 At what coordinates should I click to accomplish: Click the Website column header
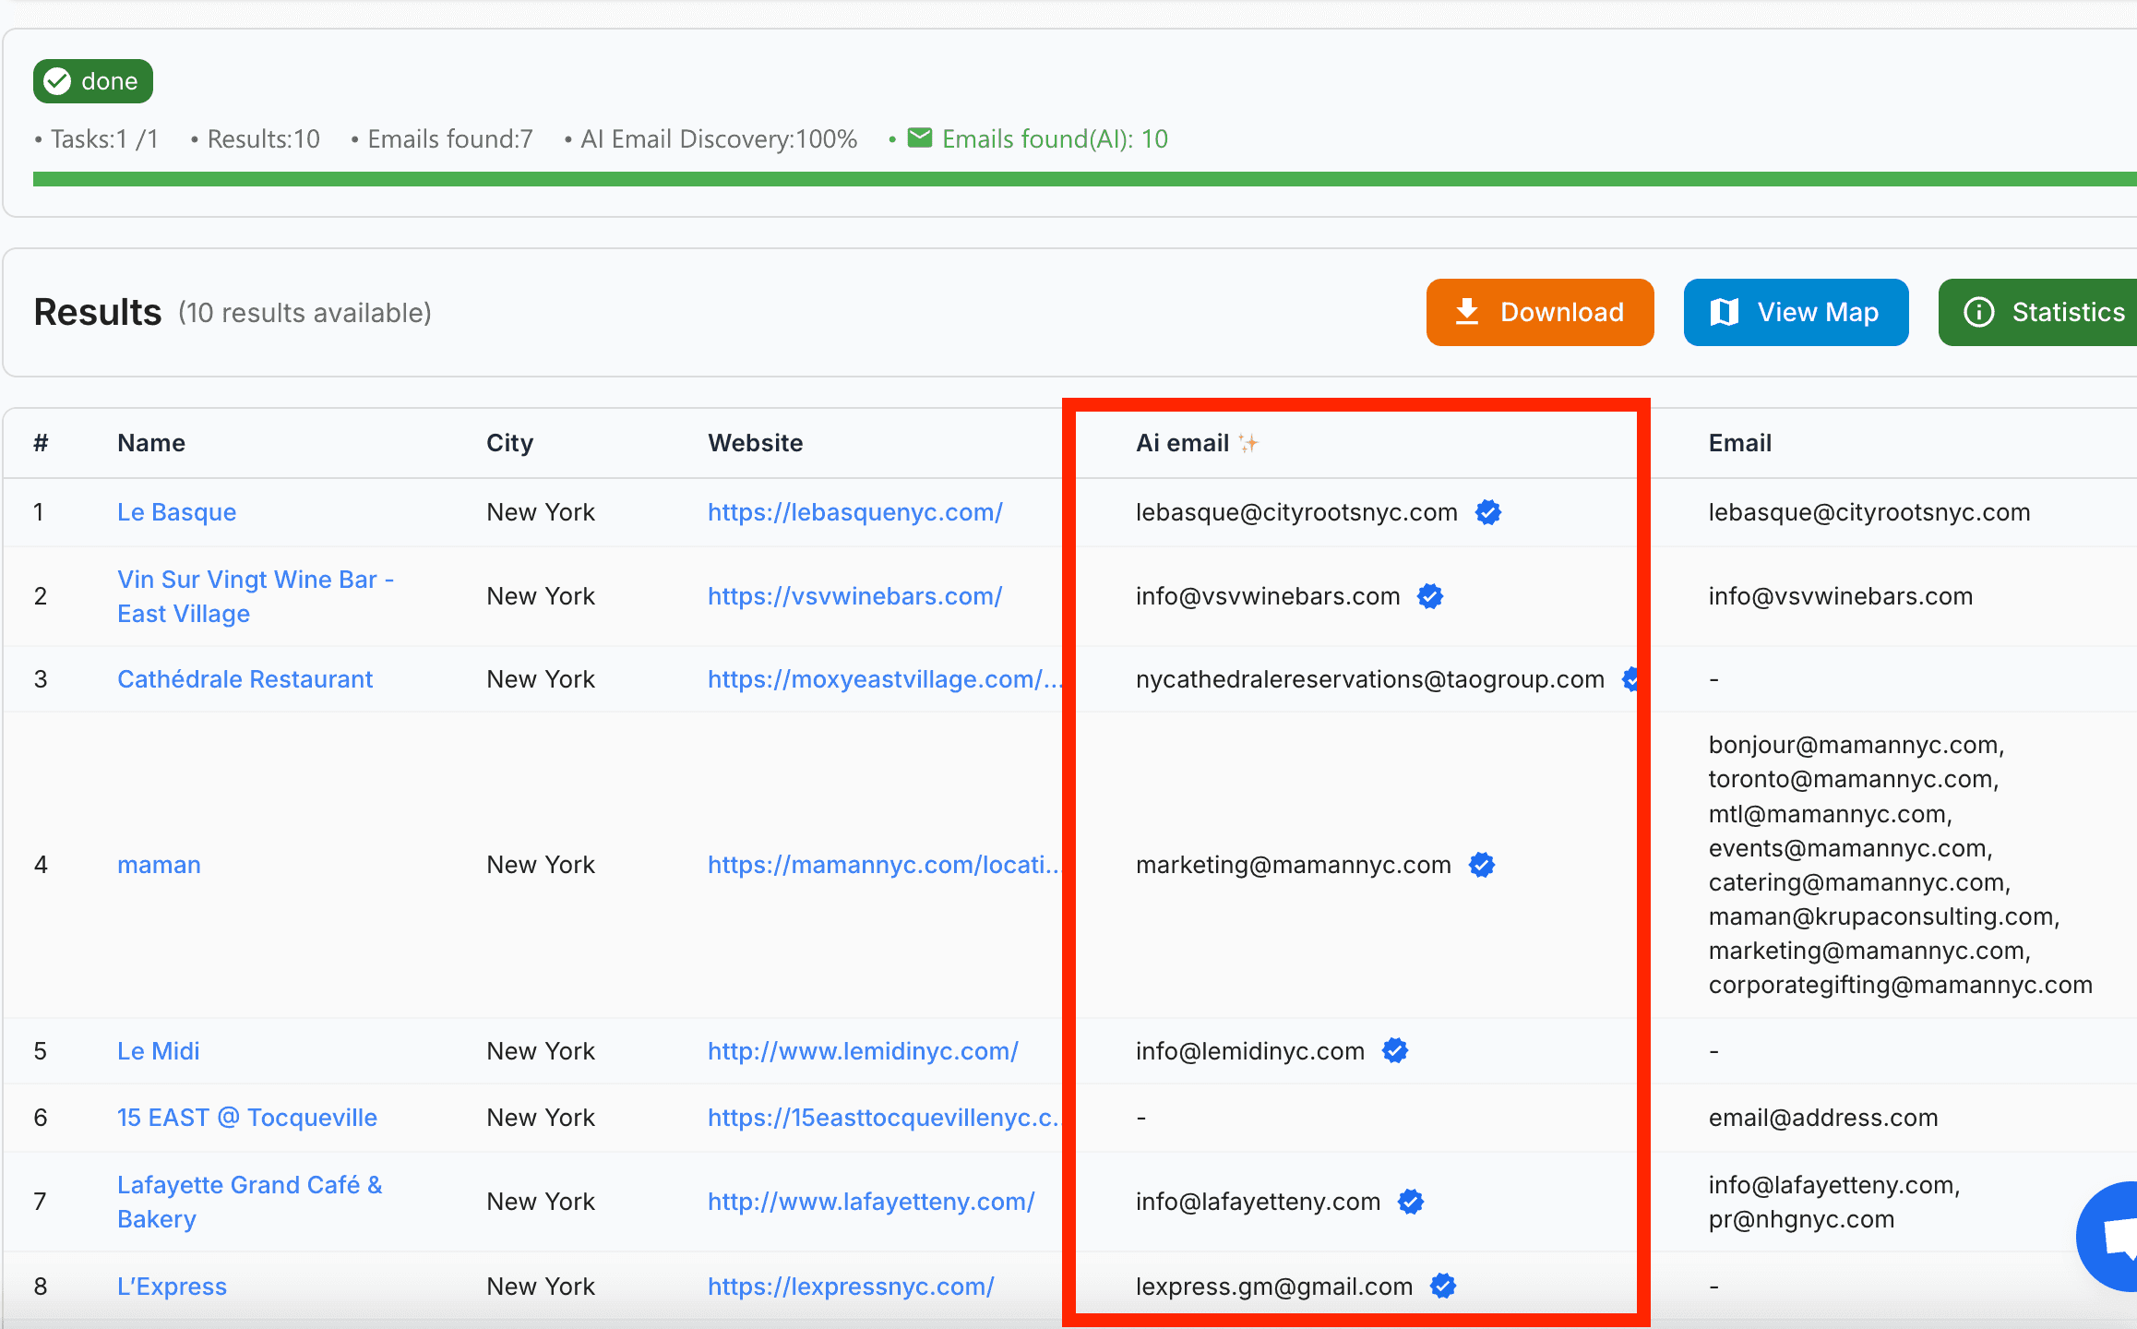coord(755,443)
